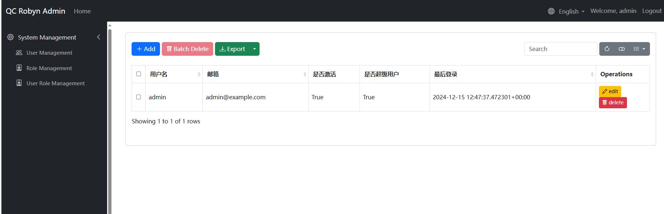Viewport: 664px width, 214px height.
Task: Delete the admin user row
Action: tap(613, 103)
